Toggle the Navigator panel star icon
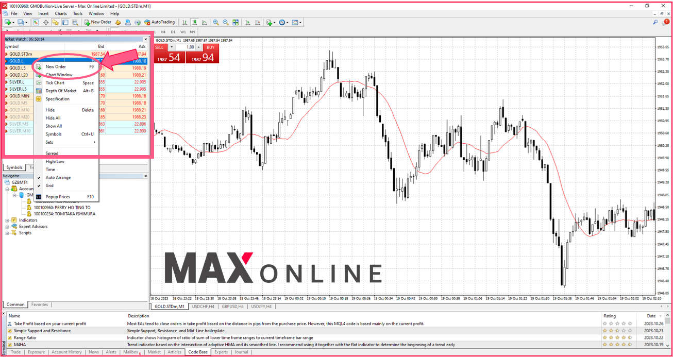The height and width of the screenshot is (357, 673). click(55, 22)
